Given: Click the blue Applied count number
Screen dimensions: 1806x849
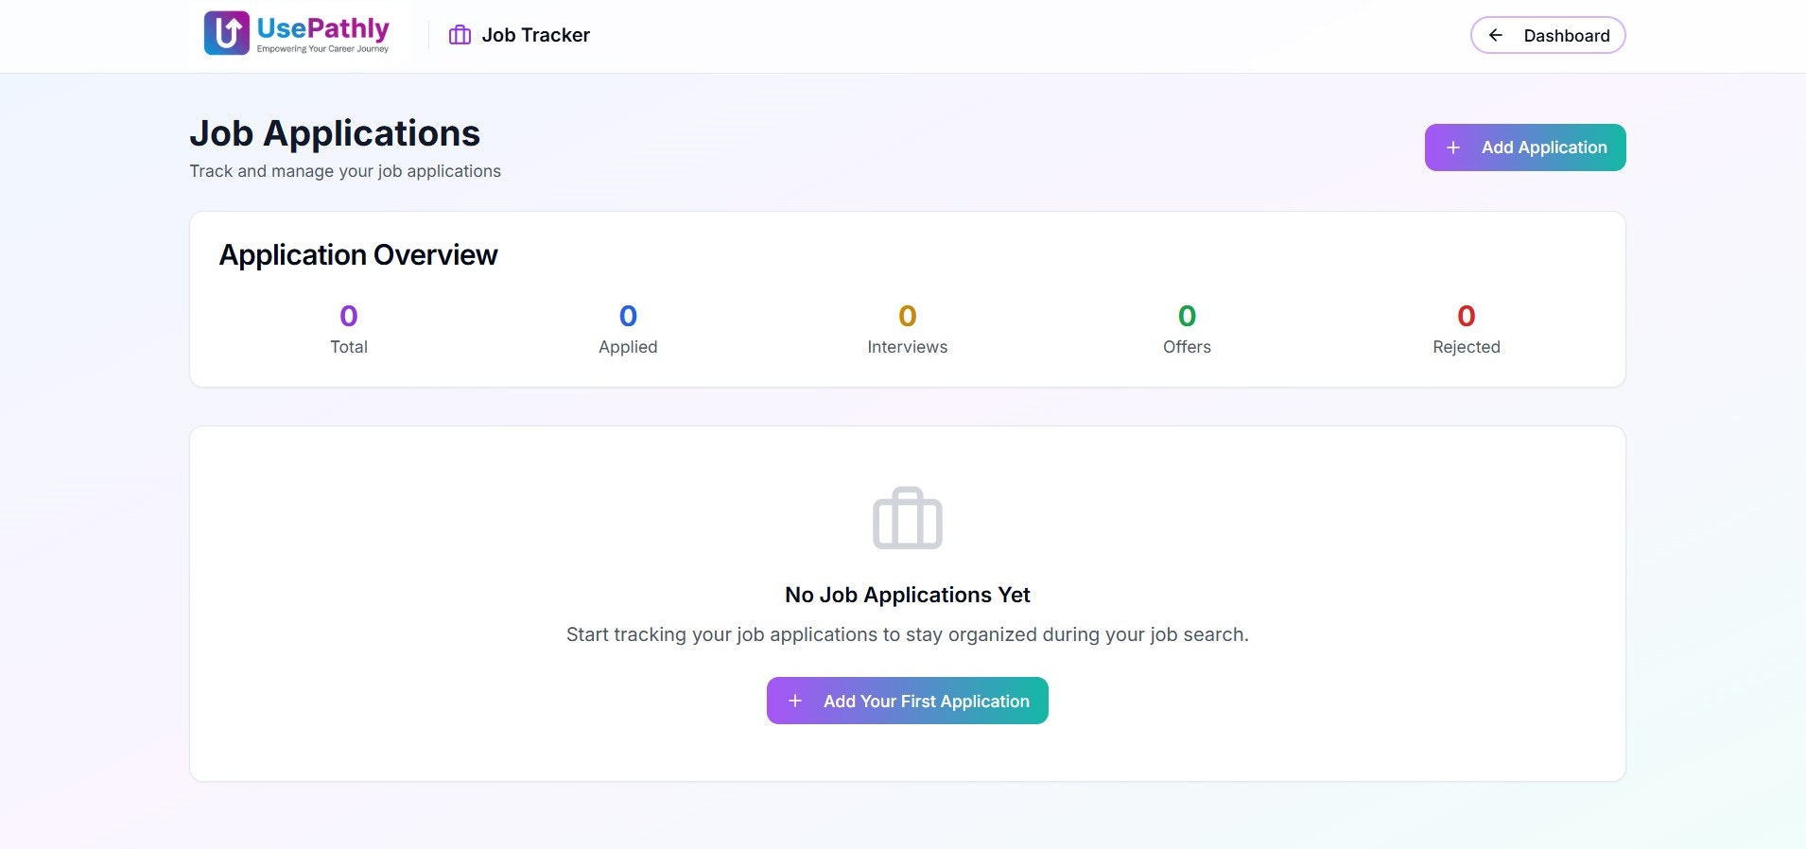Looking at the screenshot, I should pos(628,316).
